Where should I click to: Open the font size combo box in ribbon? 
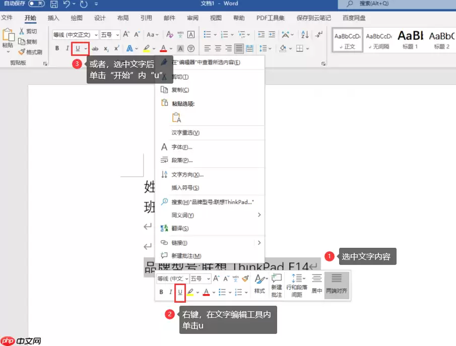pyautogui.click(x=110, y=35)
